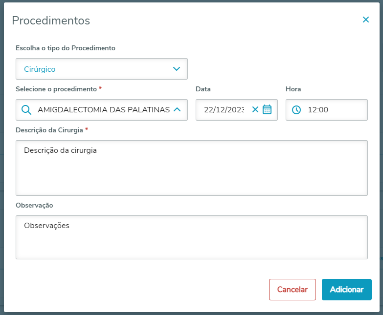Click the Procedimentos dialog title
Viewport: 383px width, 315px height.
pos(51,21)
